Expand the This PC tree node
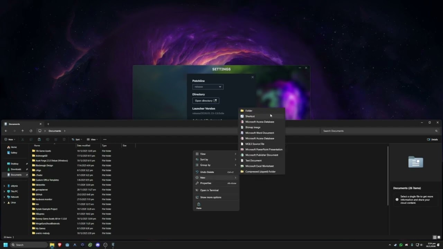Viewport: 443px width, 249px height. (x=4, y=191)
